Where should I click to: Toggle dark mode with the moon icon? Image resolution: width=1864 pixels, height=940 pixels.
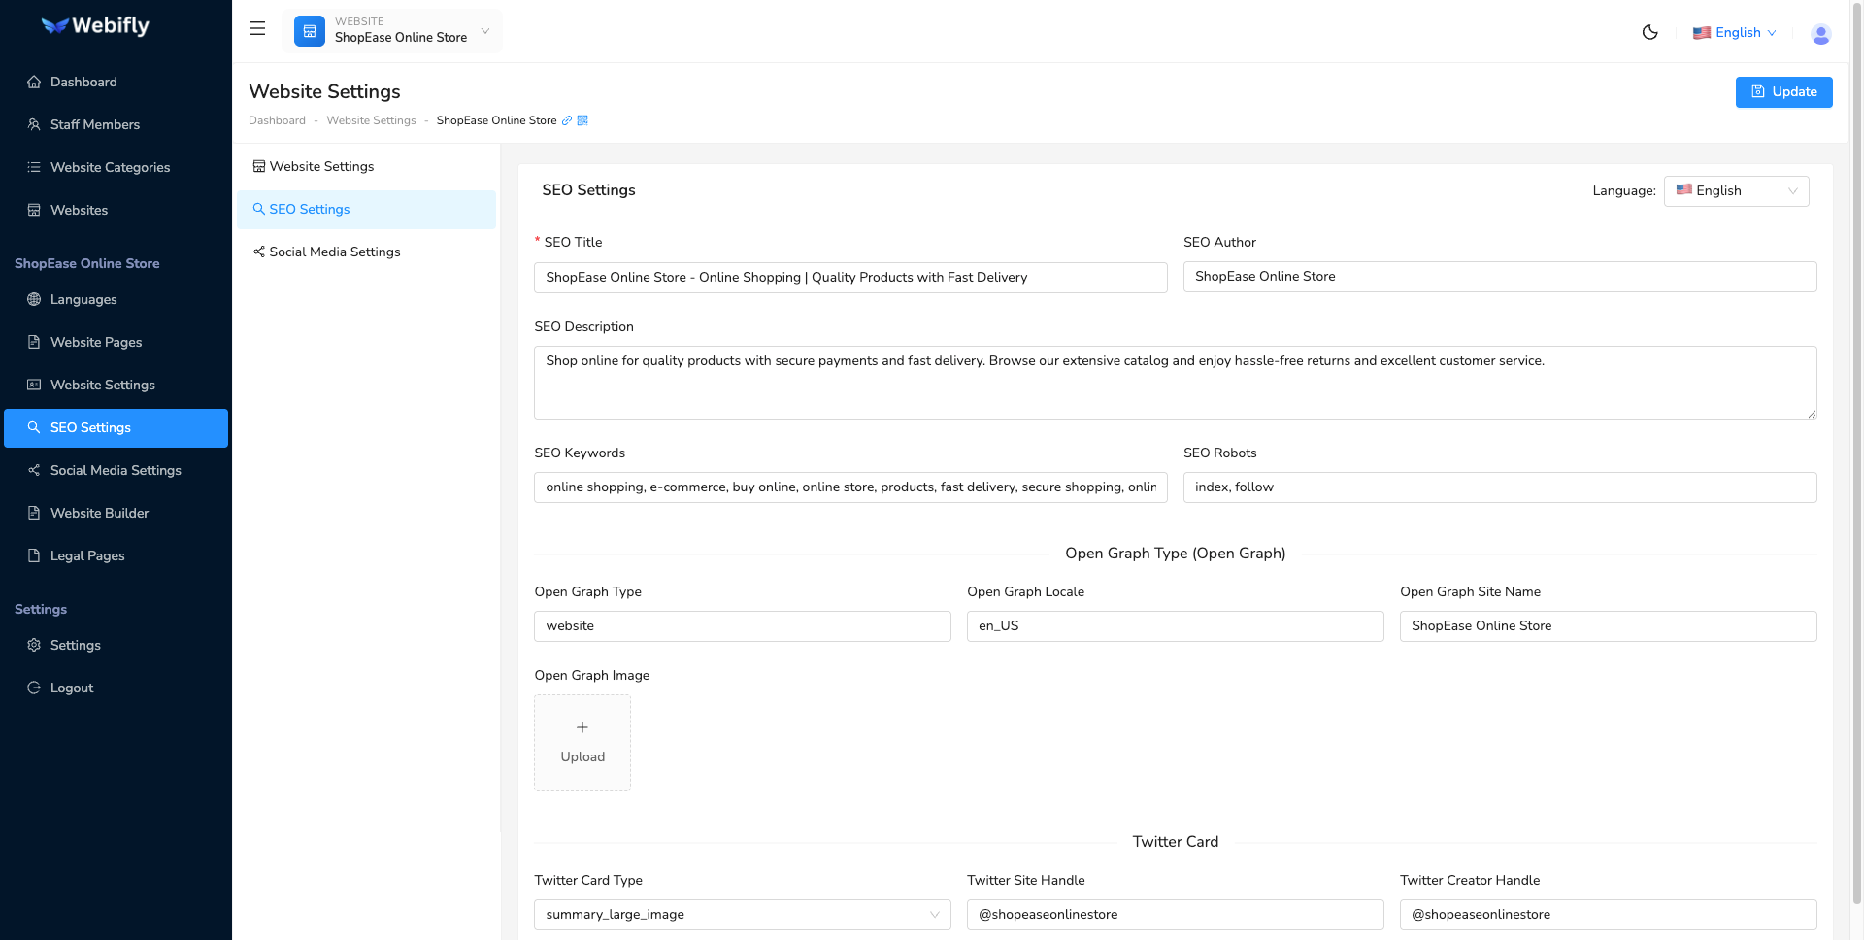click(1650, 32)
